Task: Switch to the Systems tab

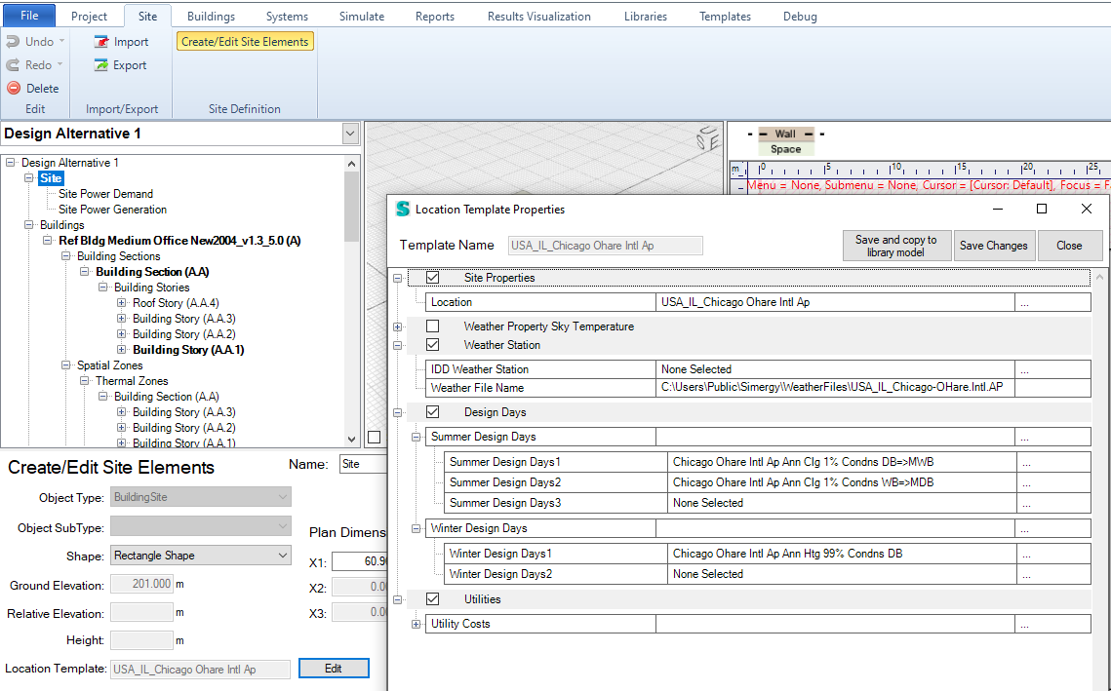Action: click(287, 17)
